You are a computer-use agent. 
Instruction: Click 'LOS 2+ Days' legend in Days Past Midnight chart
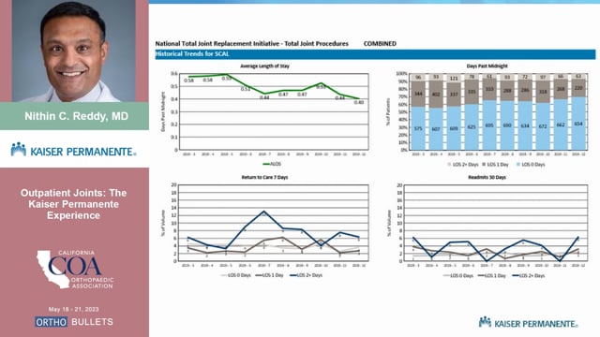tap(463, 165)
